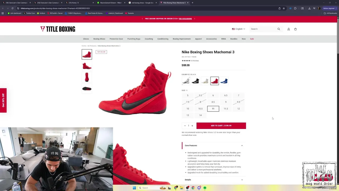
Task: Increase quantity with plus button
Action: (x=192, y=126)
